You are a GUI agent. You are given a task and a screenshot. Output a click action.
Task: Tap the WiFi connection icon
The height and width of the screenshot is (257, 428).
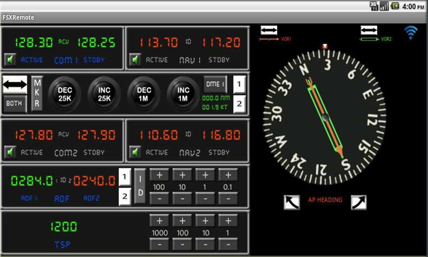(411, 33)
